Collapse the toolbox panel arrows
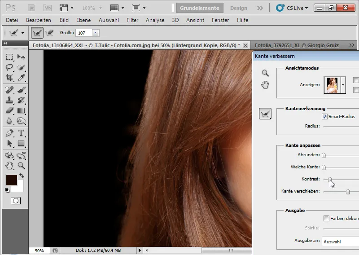 (5, 43)
